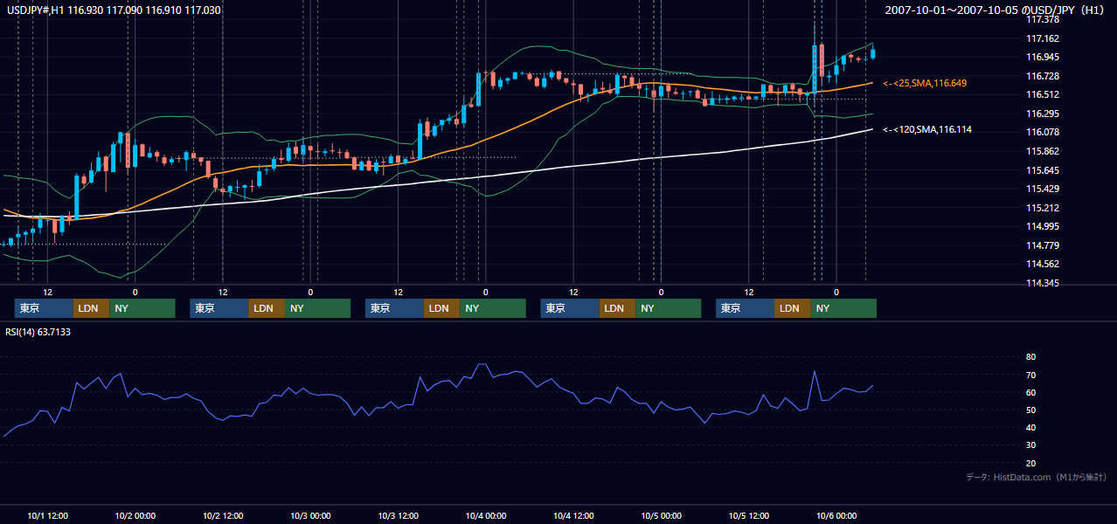Image resolution: width=1117 pixels, height=524 pixels.
Task: Click the 10/5 00:00 time label
Action: [x=662, y=515]
